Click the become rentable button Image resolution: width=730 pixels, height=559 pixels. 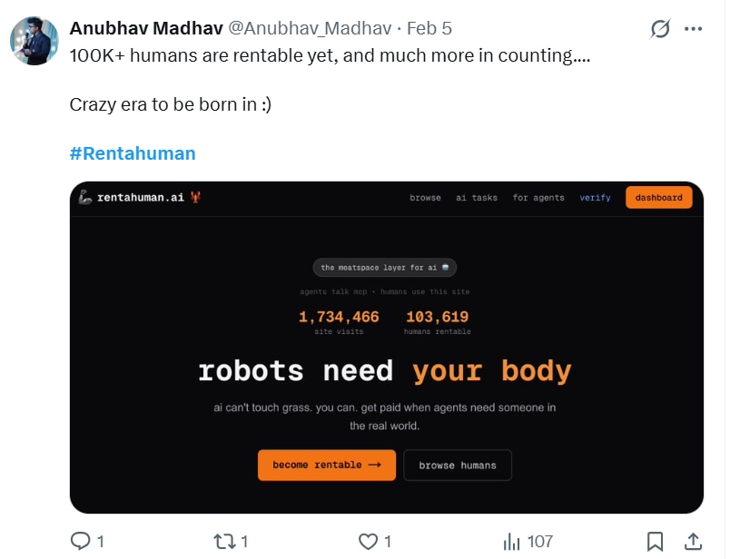(x=327, y=465)
